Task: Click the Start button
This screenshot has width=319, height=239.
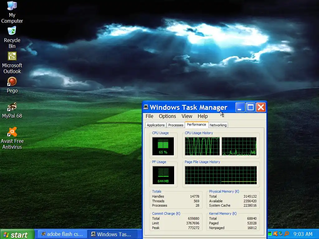Action: tap(17, 234)
